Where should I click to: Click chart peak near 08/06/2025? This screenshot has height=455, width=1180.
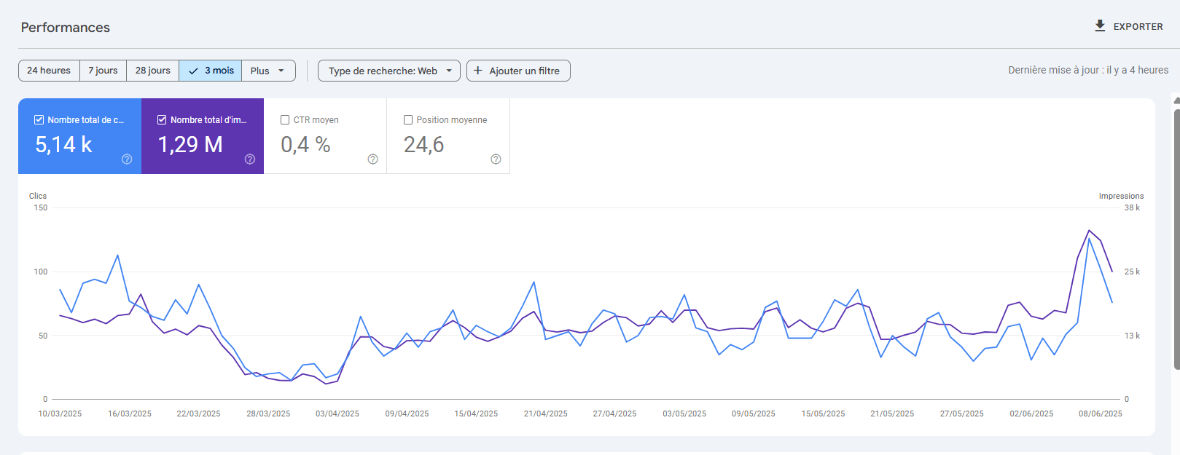pyautogui.click(x=1089, y=231)
